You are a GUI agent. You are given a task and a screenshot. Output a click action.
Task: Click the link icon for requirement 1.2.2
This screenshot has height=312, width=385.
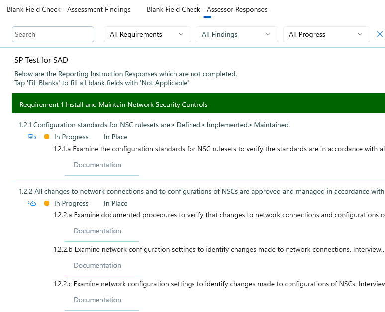click(32, 204)
